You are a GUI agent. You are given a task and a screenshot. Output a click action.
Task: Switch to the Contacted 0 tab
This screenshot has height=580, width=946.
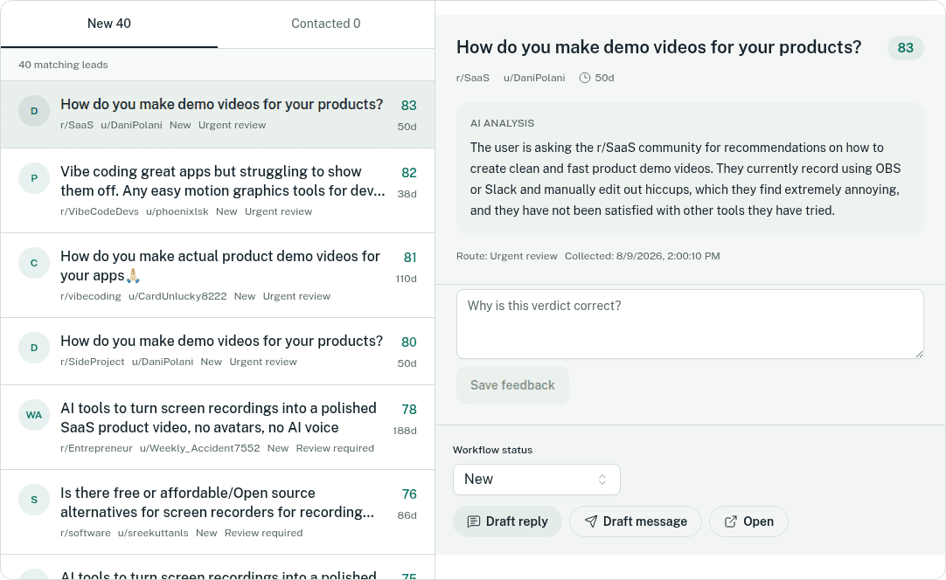326,24
